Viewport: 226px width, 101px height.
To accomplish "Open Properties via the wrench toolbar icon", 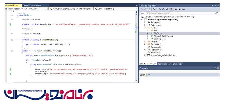I will [x=179, y=9].
